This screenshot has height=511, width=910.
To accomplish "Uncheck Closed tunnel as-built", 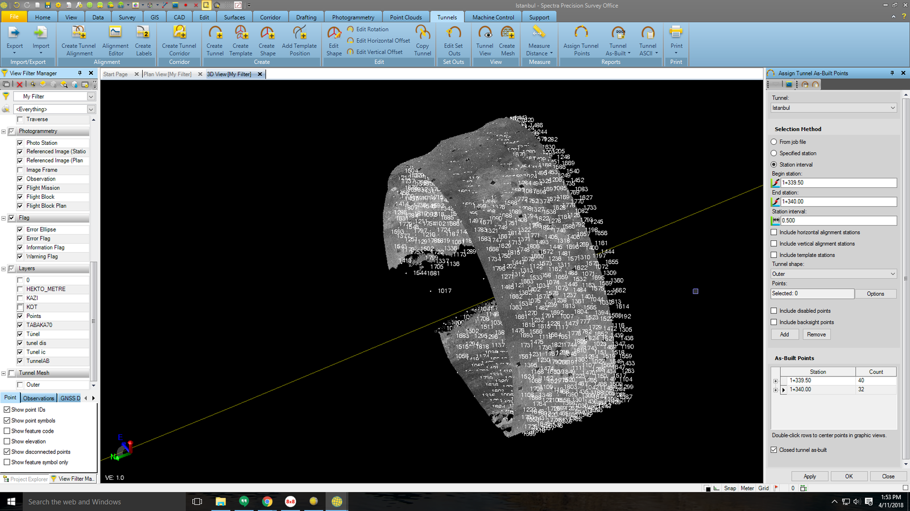I will click(x=774, y=449).
